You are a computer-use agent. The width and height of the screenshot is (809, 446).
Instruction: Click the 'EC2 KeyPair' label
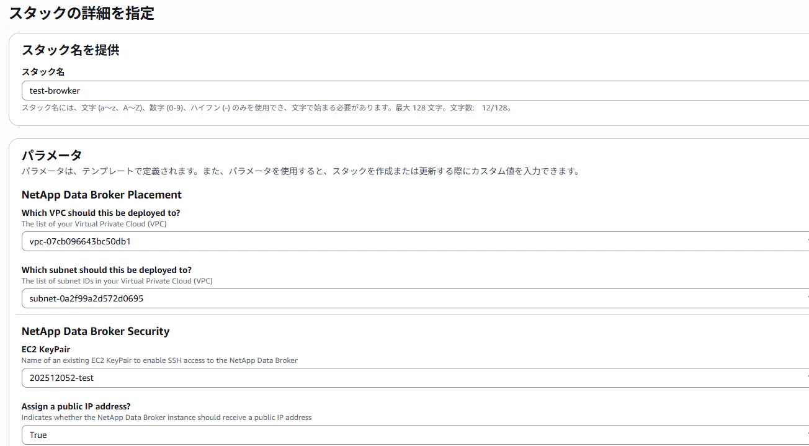46,349
